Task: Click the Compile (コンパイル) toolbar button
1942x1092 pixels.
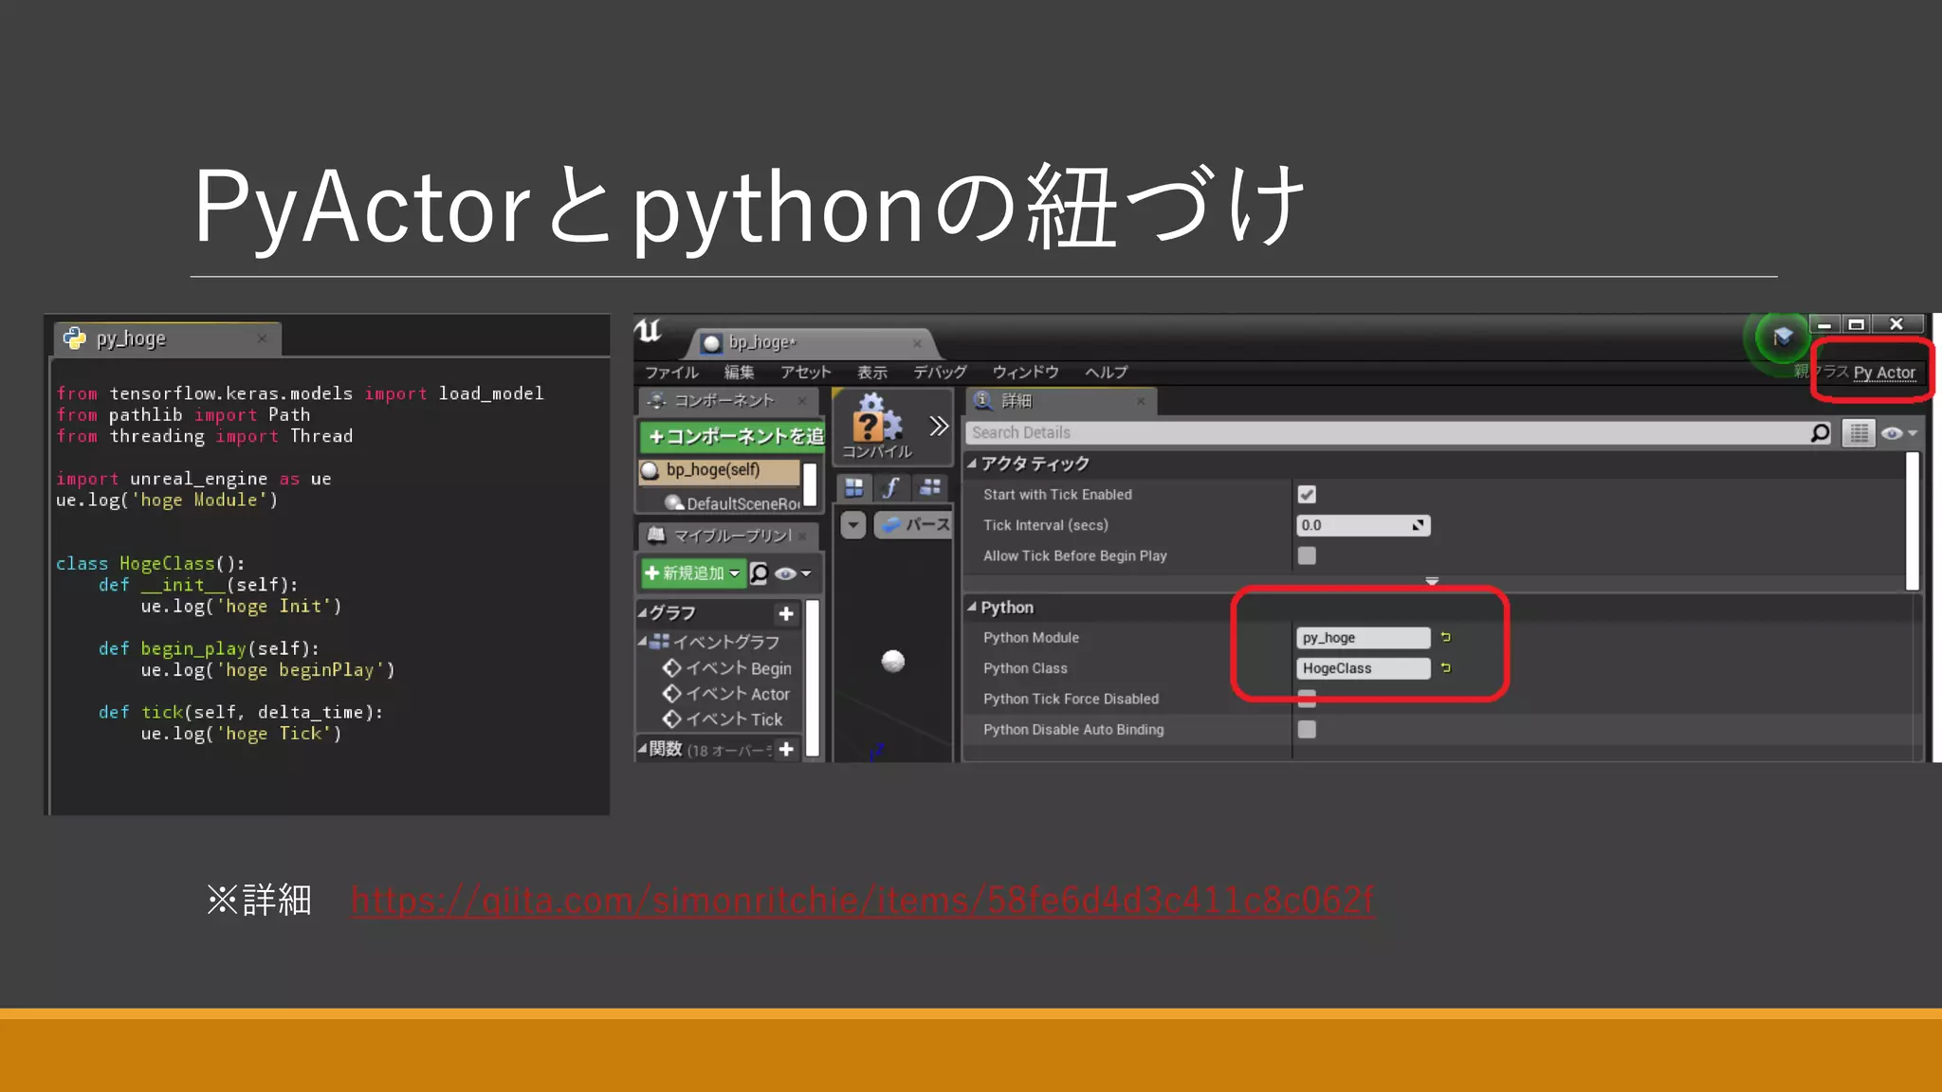Action: 877,427
